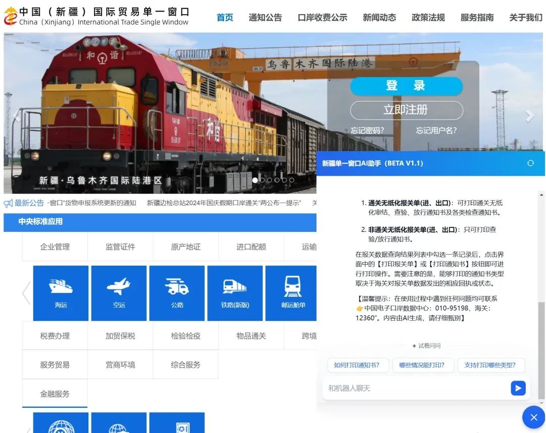Send the chat message with arrow button

pyautogui.click(x=518, y=388)
